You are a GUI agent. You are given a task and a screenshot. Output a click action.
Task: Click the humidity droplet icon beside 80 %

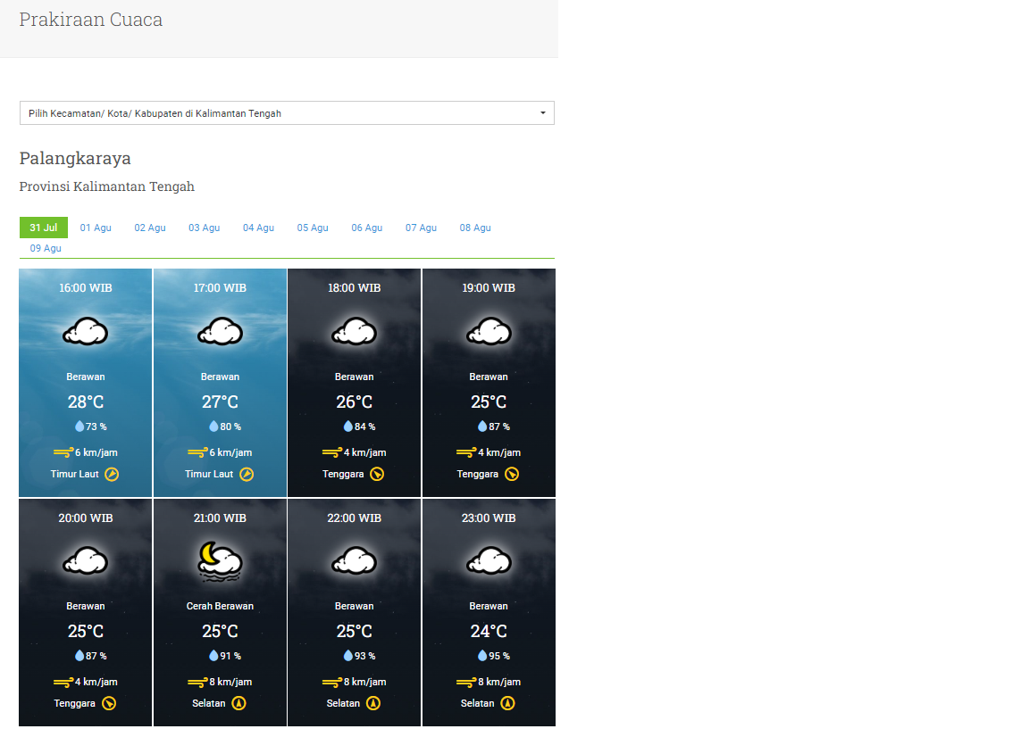coord(213,427)
